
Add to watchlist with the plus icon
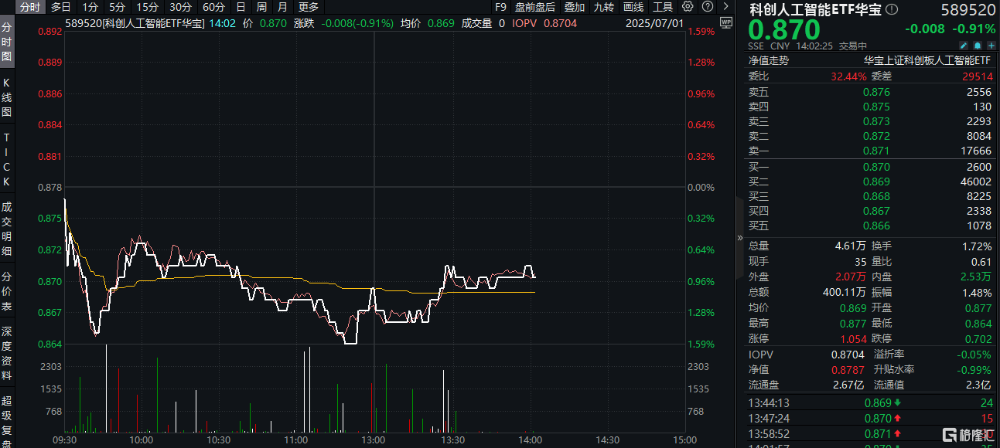point(991,46)
